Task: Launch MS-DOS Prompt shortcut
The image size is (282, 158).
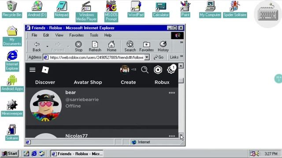Action: click(111, 11)
